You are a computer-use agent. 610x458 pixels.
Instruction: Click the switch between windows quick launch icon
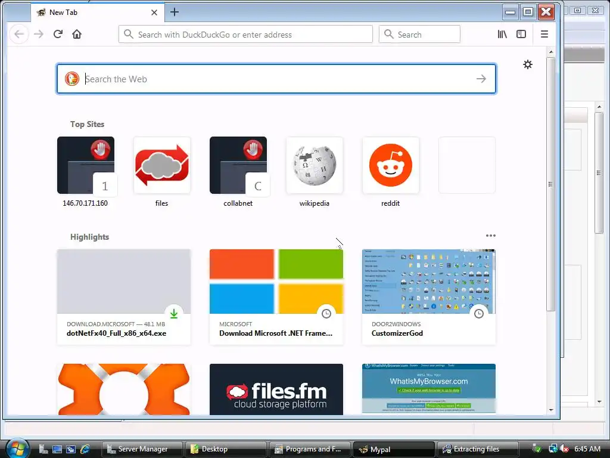pos(71,450)
